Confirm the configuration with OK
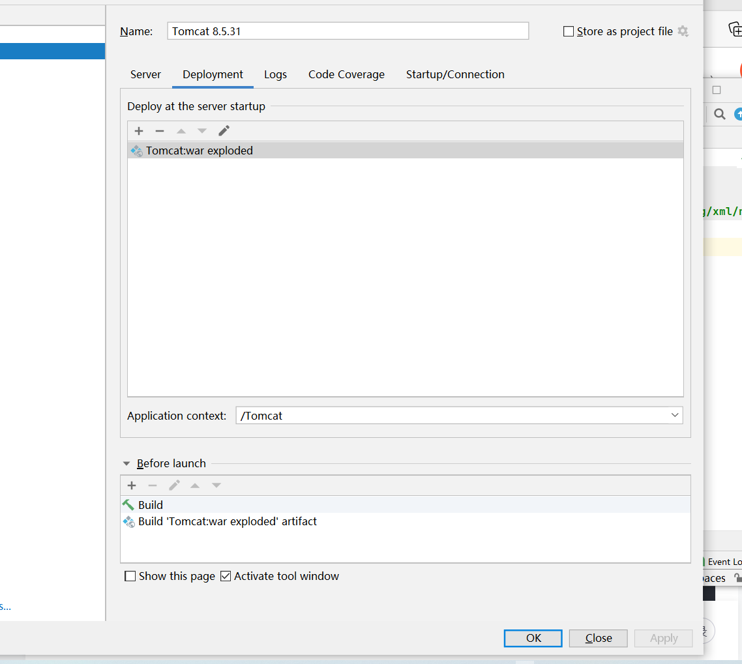The image size is (742, 664). tap(533, 638)
